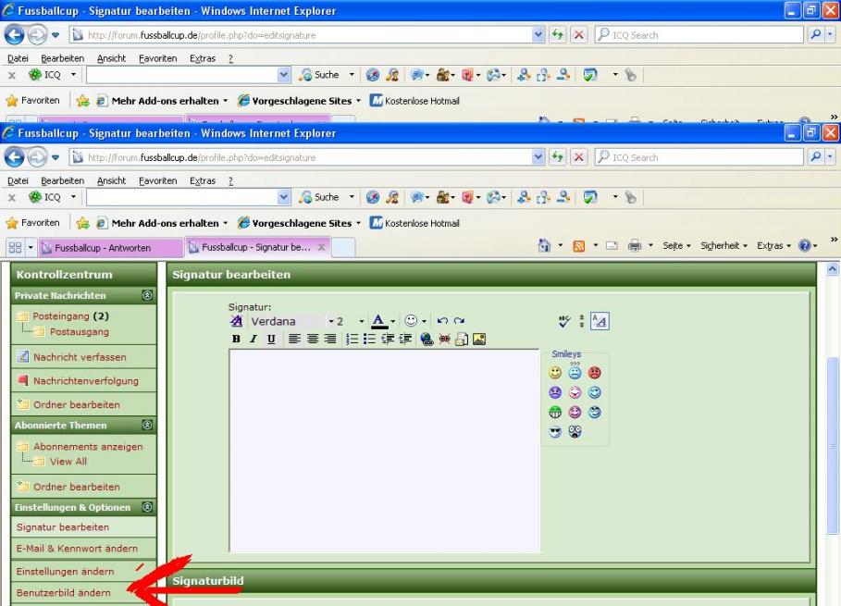Switch to the Fussballcup - Antworten tab
Image resolution: width=841 pixels, height=606 pixels.
[x=102, y=248]
